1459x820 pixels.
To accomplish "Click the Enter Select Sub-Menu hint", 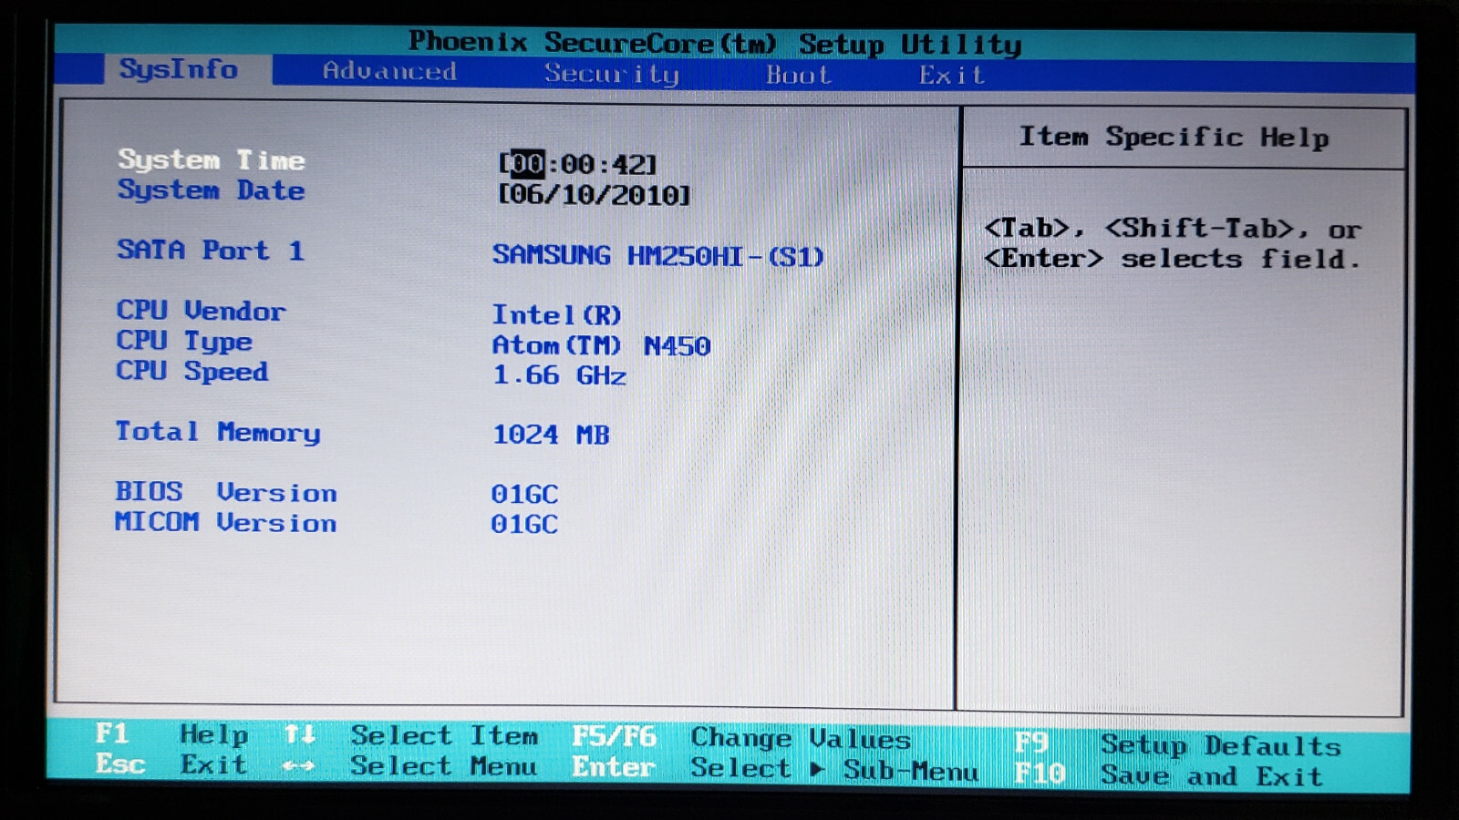I will (x=775, y=769).
